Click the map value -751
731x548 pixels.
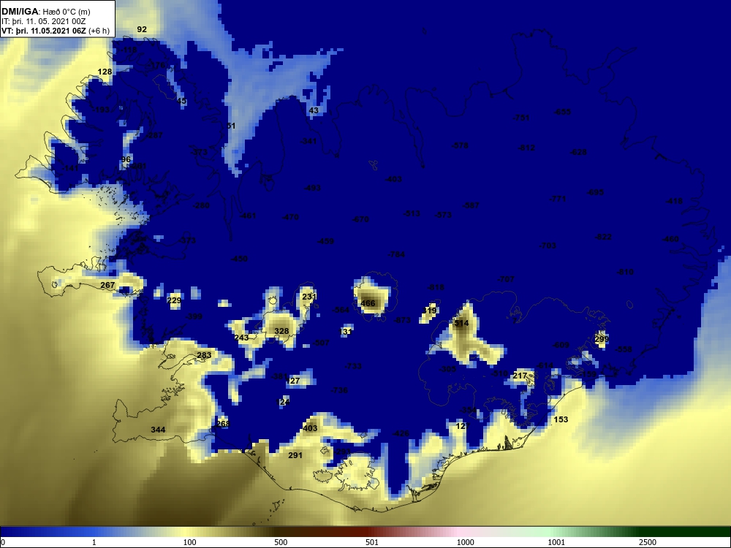coord(521,118)
